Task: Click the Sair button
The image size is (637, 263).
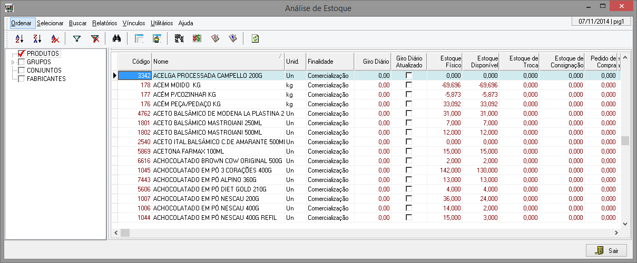Action: [606, 251]
